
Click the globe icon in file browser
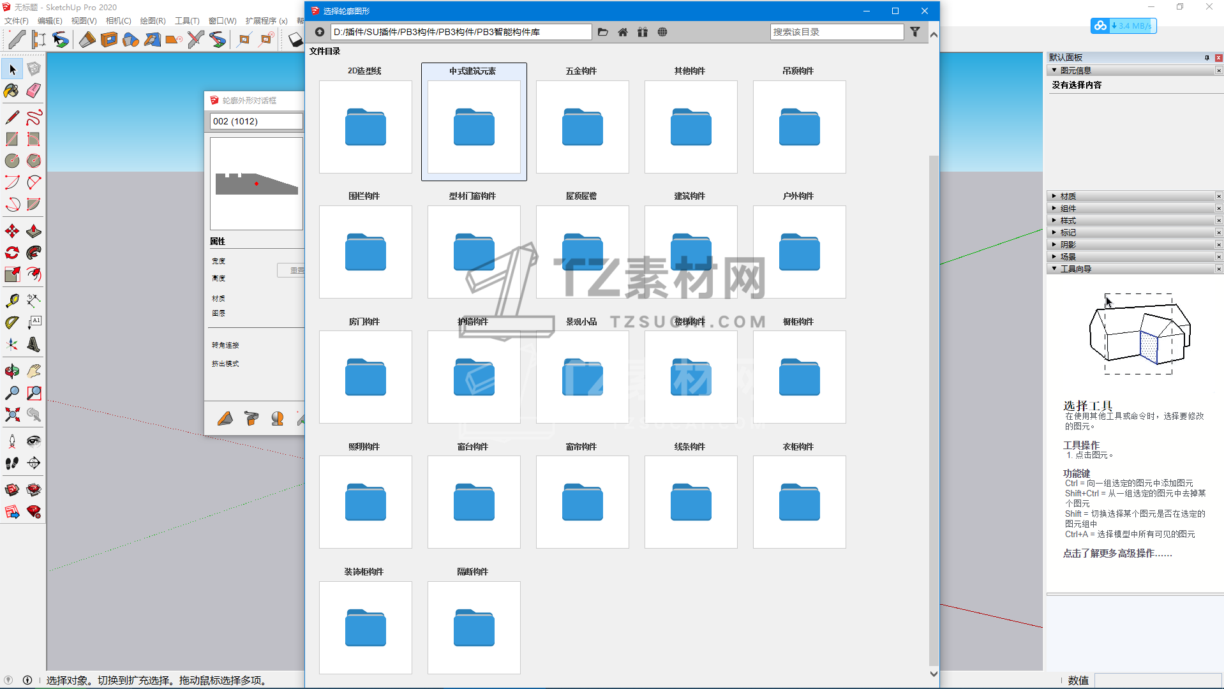662,32
